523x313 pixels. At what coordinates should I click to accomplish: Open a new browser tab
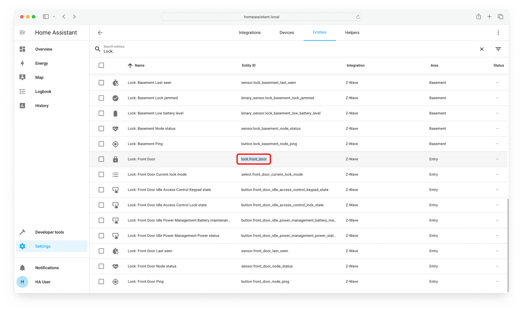click(489, 17)
